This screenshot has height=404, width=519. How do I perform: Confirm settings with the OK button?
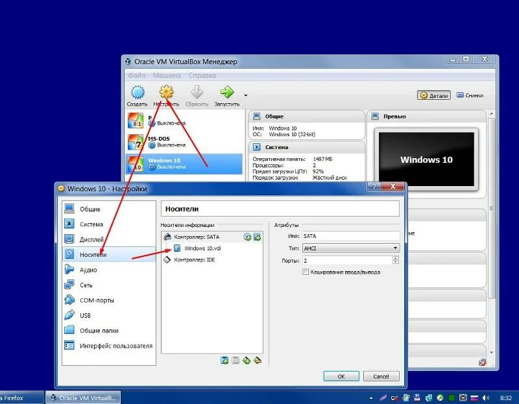[341, 377]
